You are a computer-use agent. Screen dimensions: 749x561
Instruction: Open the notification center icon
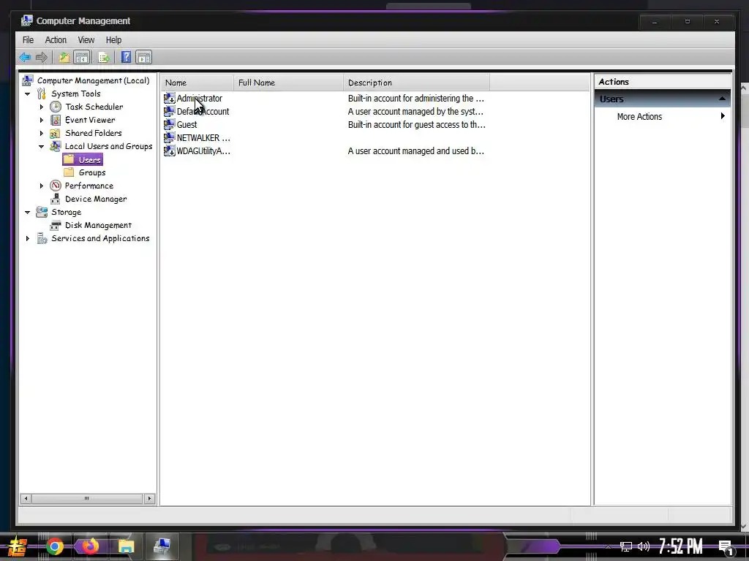726,547
